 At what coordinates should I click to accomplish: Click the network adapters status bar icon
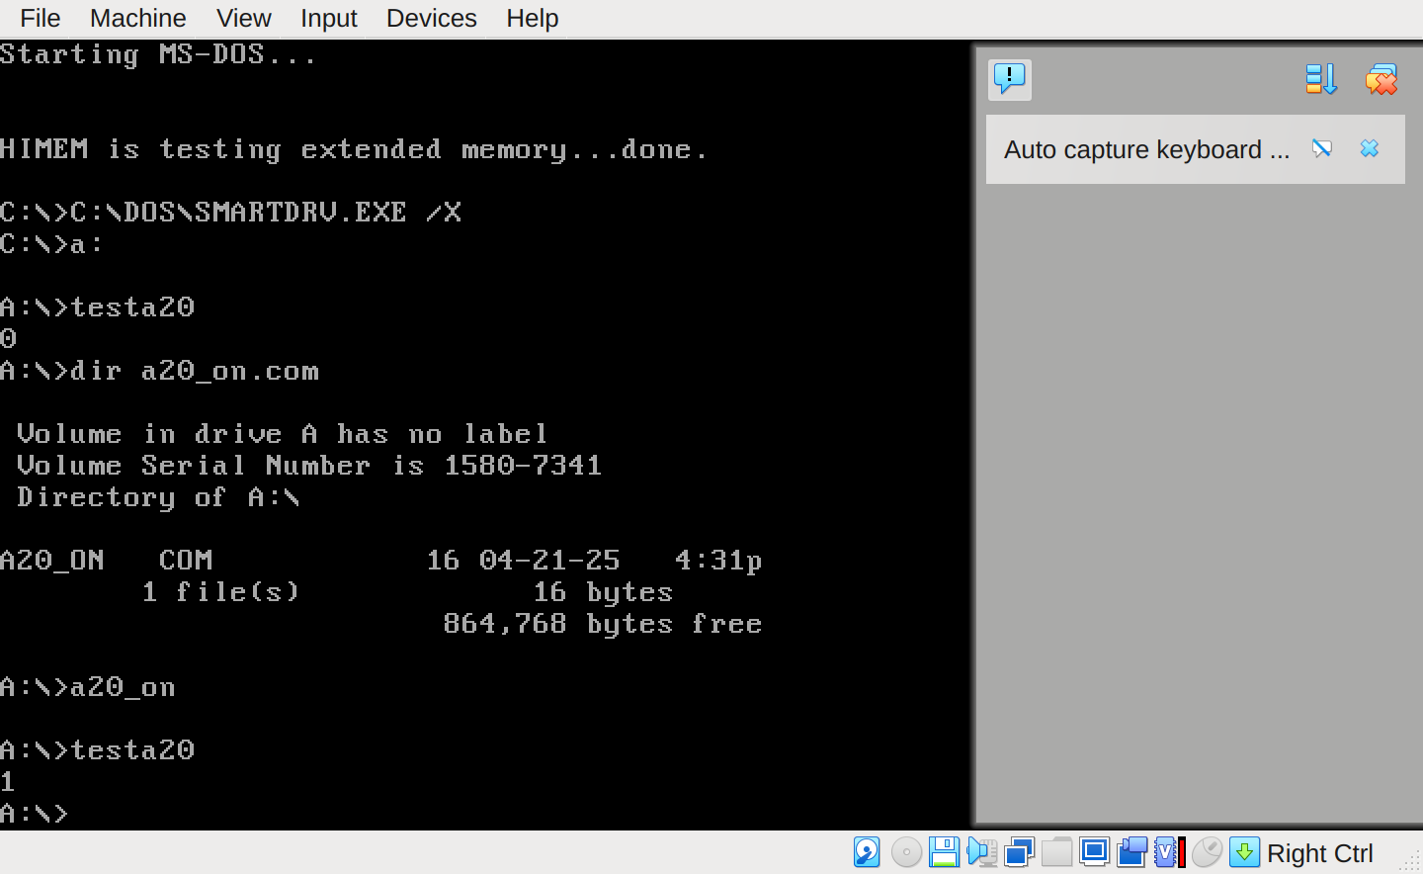coord(1019,852)
